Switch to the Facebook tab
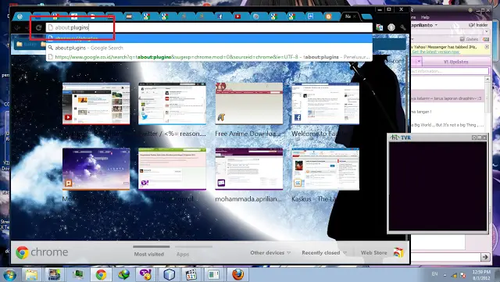Image resolution: width=500 pixels, height=282 pixels. click(220, 16)
